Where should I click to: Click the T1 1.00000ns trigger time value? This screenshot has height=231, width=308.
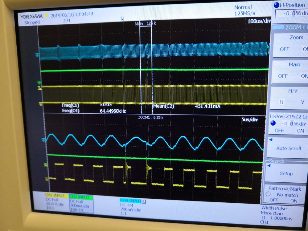click(x=277, y=218)
